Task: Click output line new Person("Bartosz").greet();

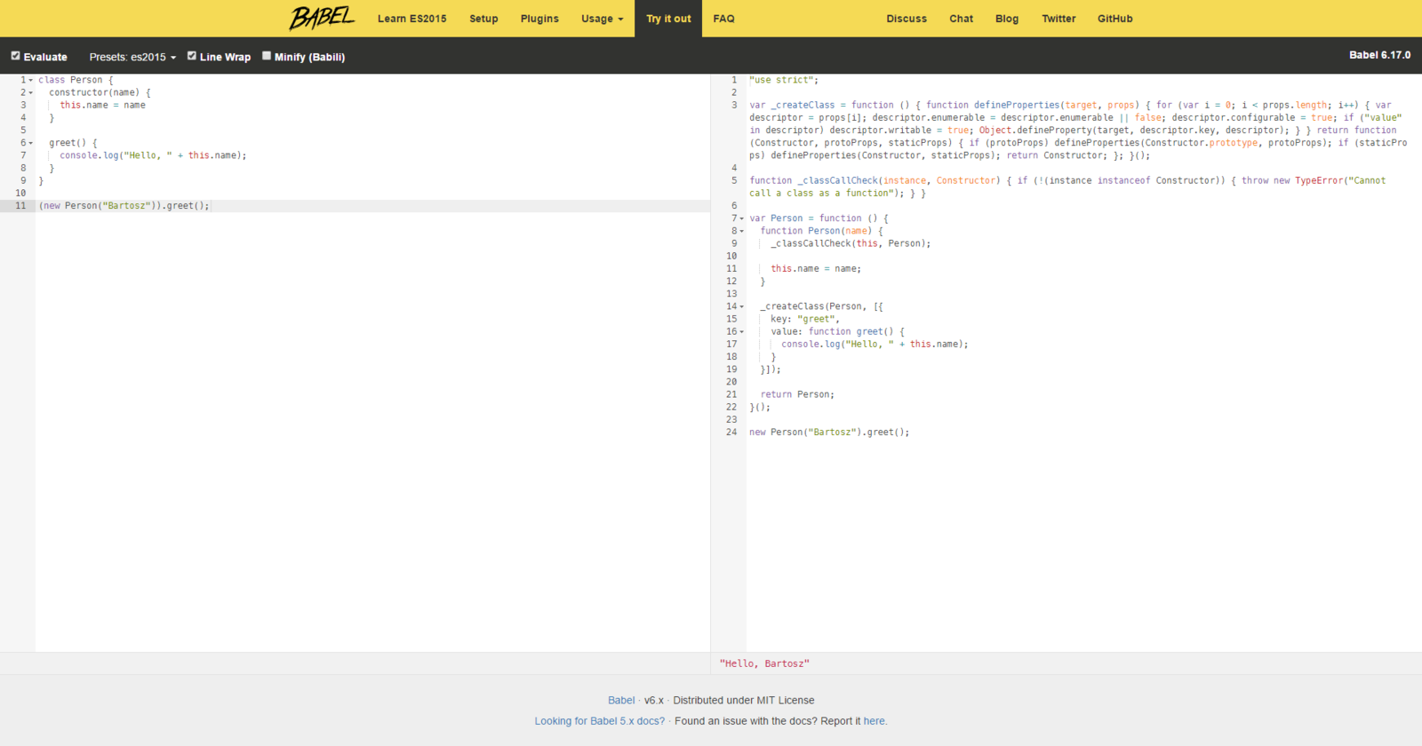Action: point(829,433)
